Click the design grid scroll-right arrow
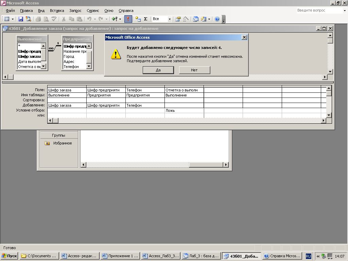 324,121
